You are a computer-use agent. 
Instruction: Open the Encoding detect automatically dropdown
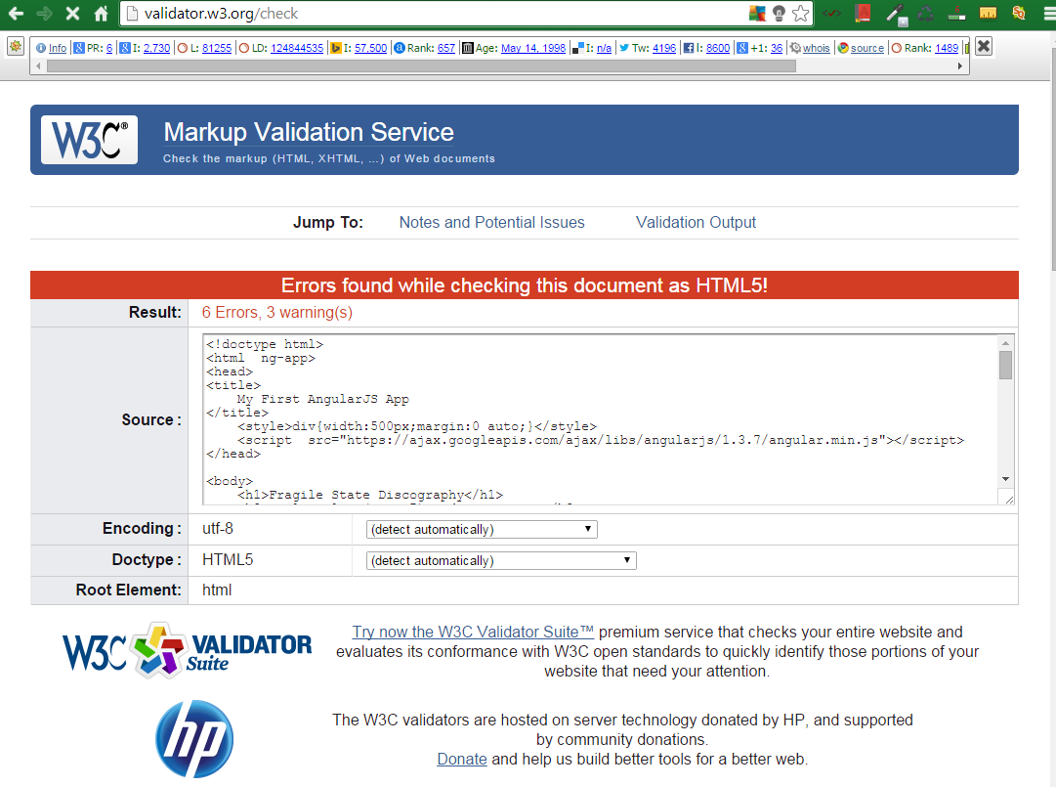pos(482,530)
